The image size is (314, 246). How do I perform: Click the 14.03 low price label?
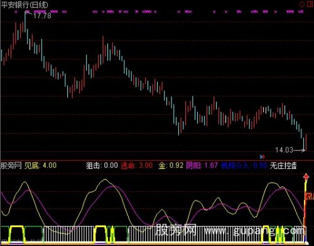(284, 150)
